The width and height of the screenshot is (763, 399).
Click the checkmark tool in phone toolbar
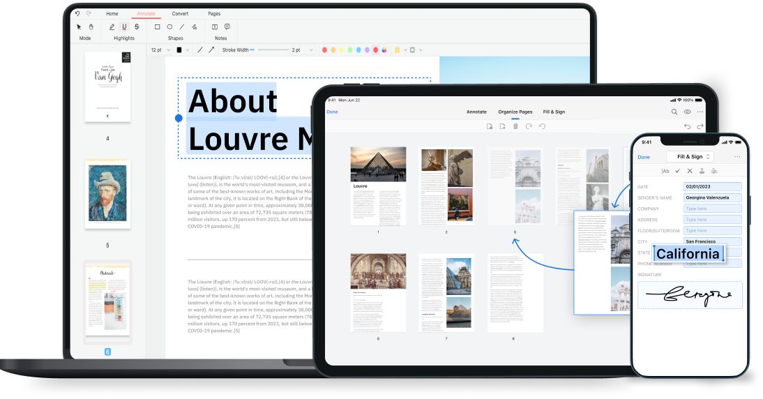coord(677,171)
